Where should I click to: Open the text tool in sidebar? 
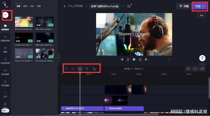click(x=5, y=93)
